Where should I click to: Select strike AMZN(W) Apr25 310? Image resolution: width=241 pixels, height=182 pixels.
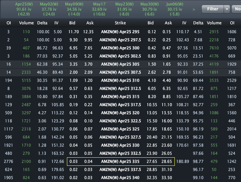click(120, 80)
